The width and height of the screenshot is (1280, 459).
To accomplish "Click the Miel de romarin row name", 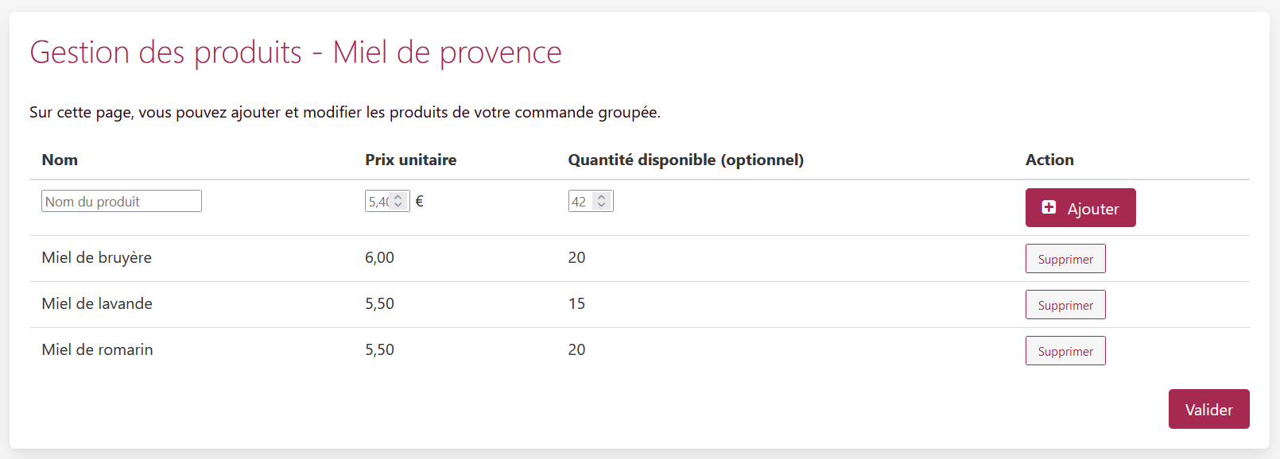I will (x=97, y=349).
